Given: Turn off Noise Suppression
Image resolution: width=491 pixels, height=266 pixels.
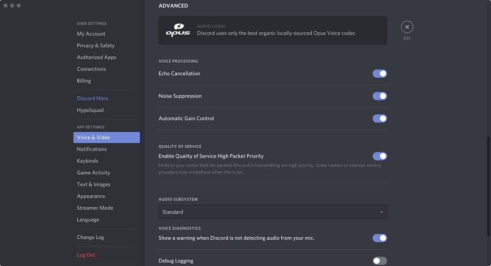Looking at the screenshot, I should tap(379, 96).
